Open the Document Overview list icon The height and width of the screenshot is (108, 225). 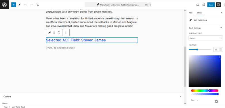[37, 5]
